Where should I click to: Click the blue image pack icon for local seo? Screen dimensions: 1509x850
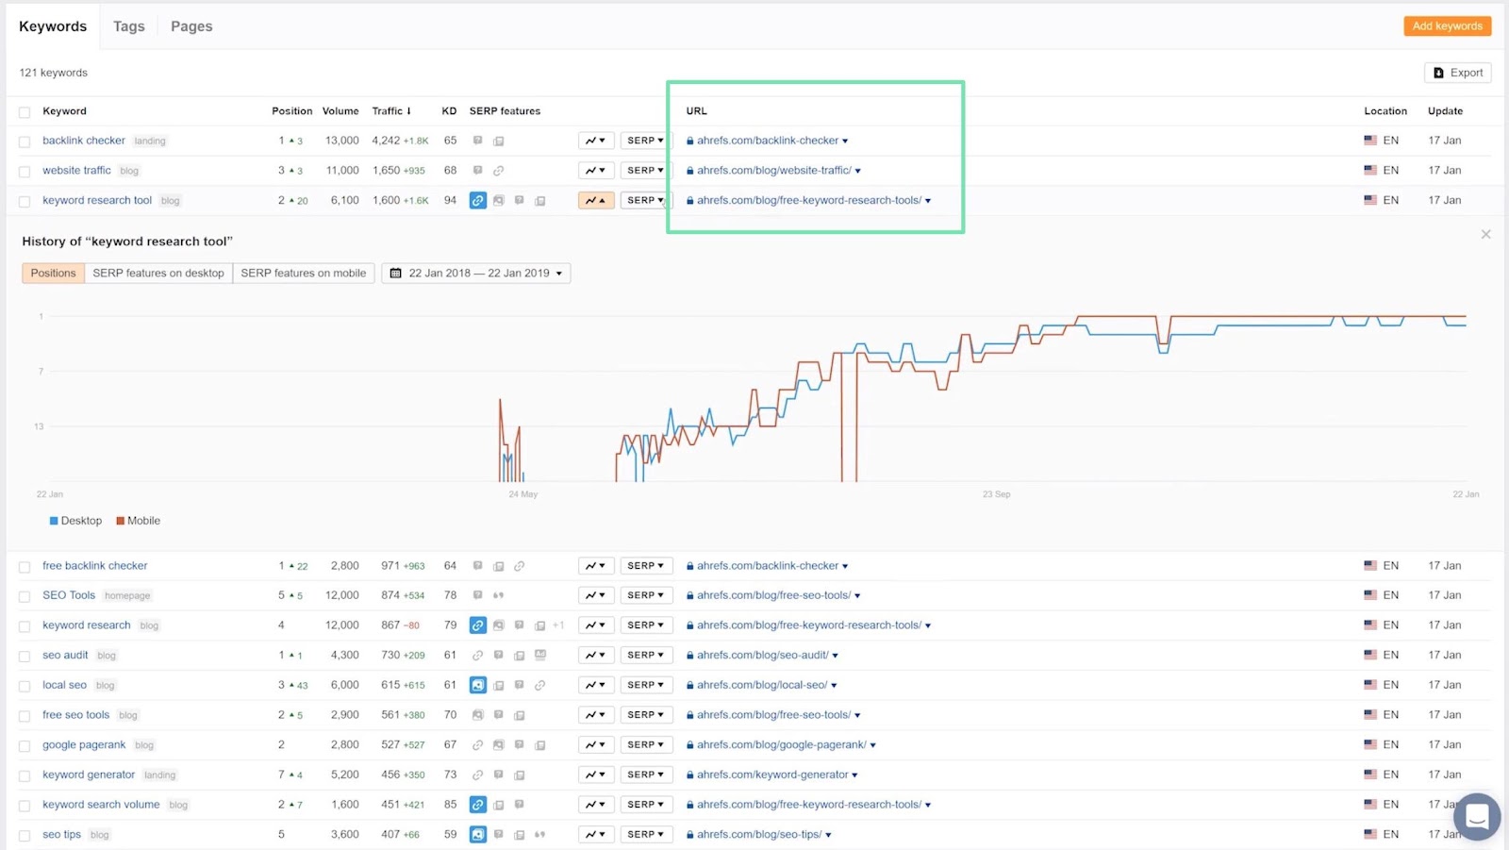point(478,685)
